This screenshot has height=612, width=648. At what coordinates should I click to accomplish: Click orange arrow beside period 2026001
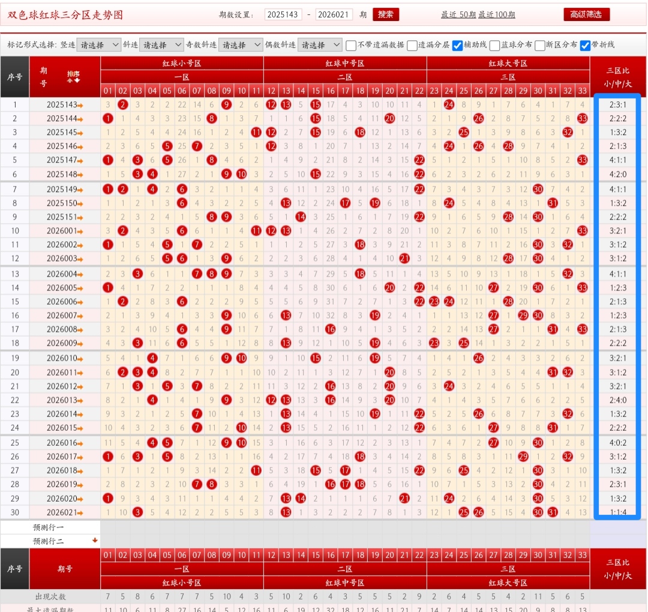pos(80,232)
